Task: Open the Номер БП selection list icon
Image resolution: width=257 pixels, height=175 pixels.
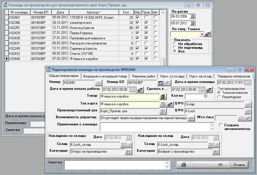Action: (161, 83)
